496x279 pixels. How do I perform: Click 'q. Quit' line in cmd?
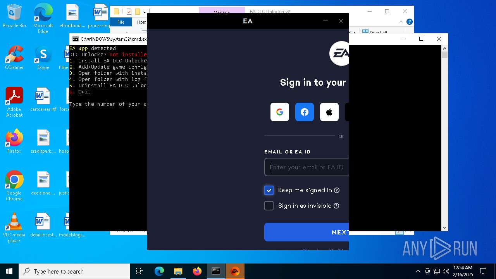(80, 92)
